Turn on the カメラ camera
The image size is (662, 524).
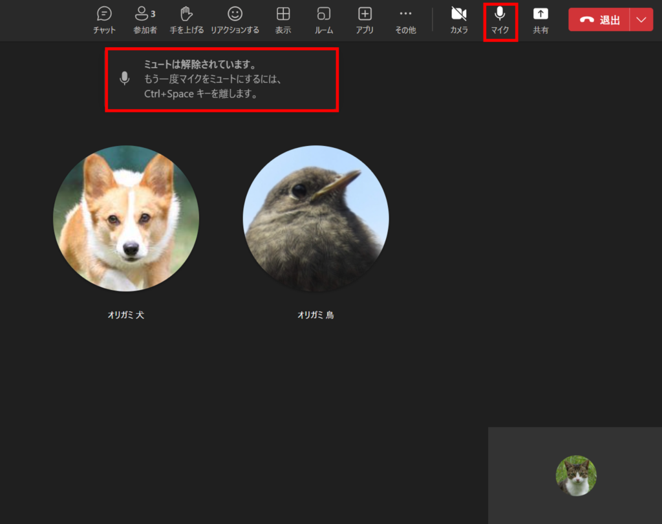tap(459, 20)
